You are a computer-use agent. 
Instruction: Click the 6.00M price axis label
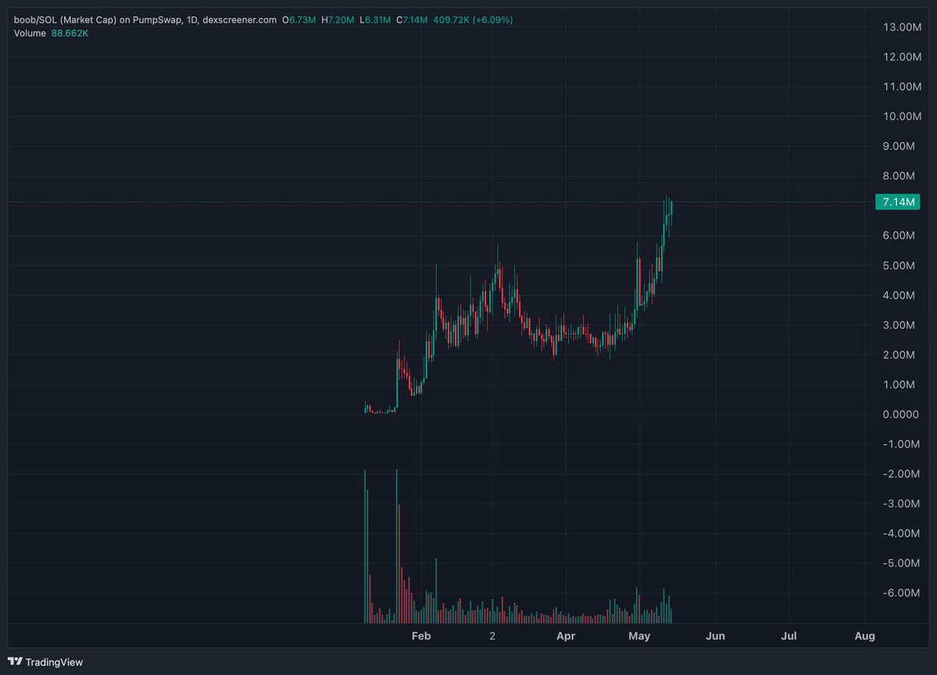899,235
